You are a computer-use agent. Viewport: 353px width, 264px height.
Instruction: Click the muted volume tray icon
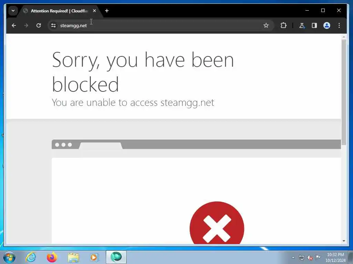click(x=310, y=258)
